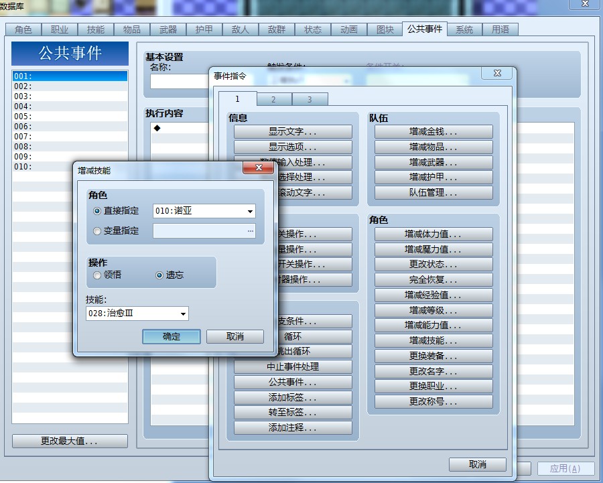
Task: Switch to the 技能 database tab
Action: pos(96,29)
